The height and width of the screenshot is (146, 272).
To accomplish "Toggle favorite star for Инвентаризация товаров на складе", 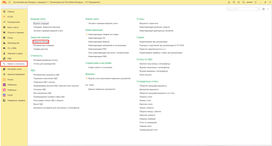I will [x=87, y=34].
